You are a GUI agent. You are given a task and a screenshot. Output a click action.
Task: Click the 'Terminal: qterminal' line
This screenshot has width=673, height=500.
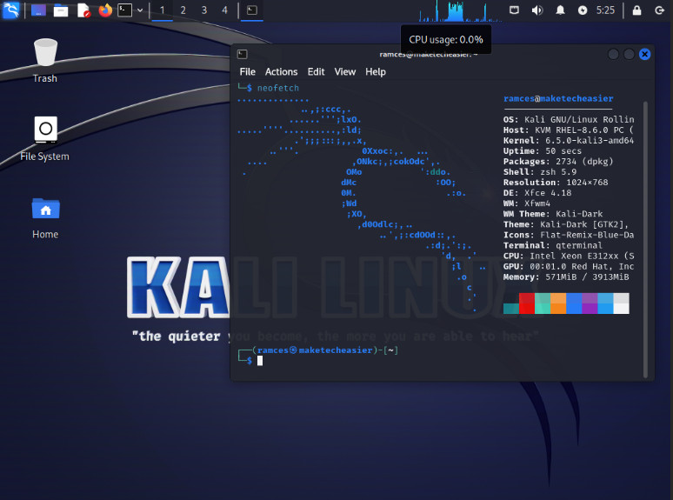pyautogui.click(x=553, y=245)
